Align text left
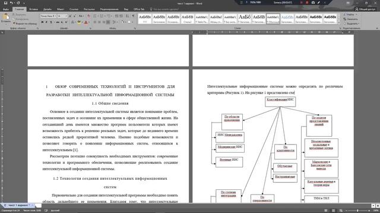This screenshot has width=380, height=213. (95, 22)
